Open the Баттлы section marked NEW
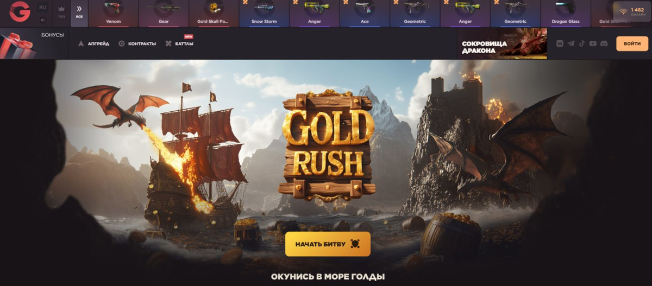 click(180, 43)
